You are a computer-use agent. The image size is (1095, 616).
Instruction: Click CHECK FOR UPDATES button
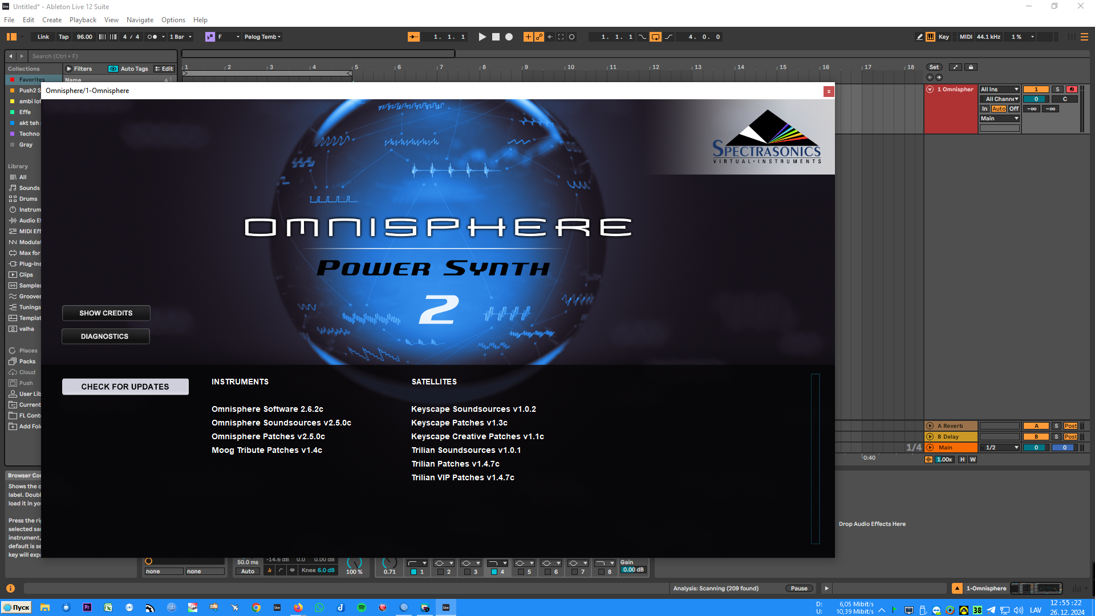point(125,387)
